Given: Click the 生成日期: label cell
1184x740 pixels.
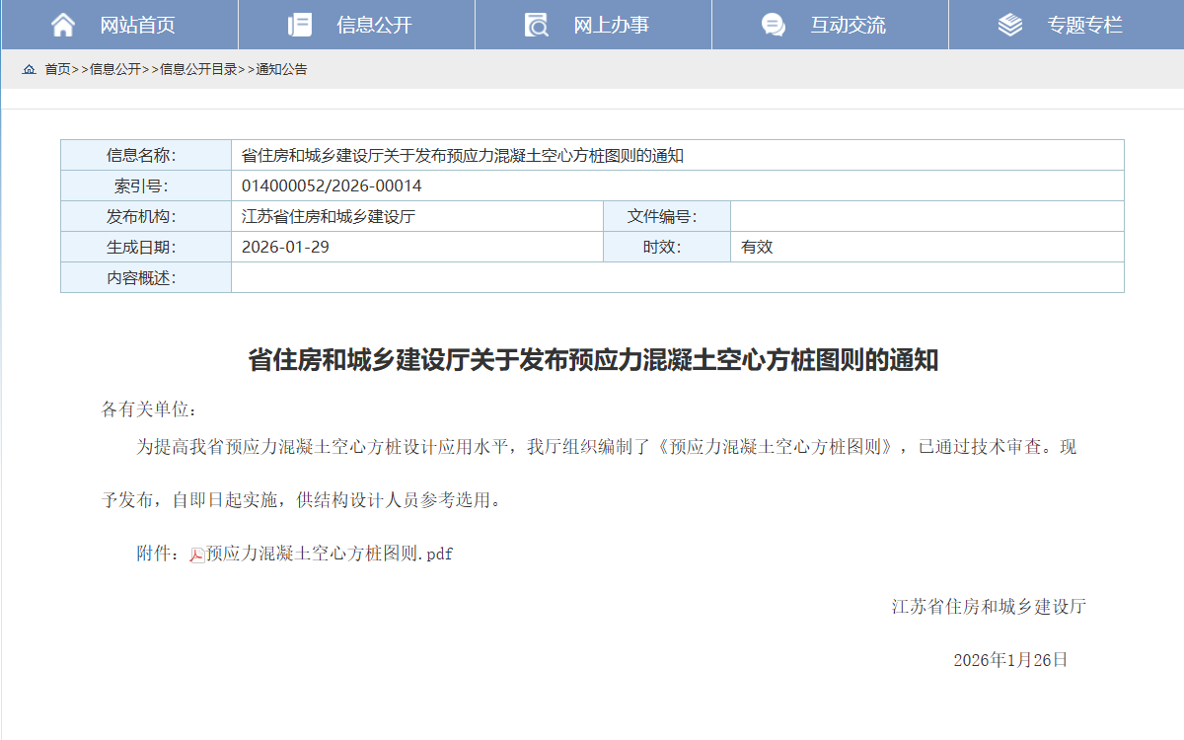Looking at the screenshot, I should coord(146,247).
